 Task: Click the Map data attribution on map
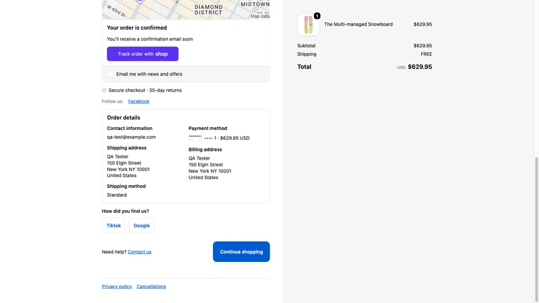point(260,16)
